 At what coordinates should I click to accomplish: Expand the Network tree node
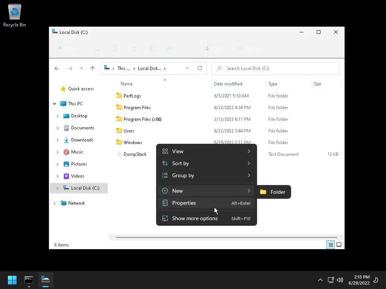(x=54, y=203)
